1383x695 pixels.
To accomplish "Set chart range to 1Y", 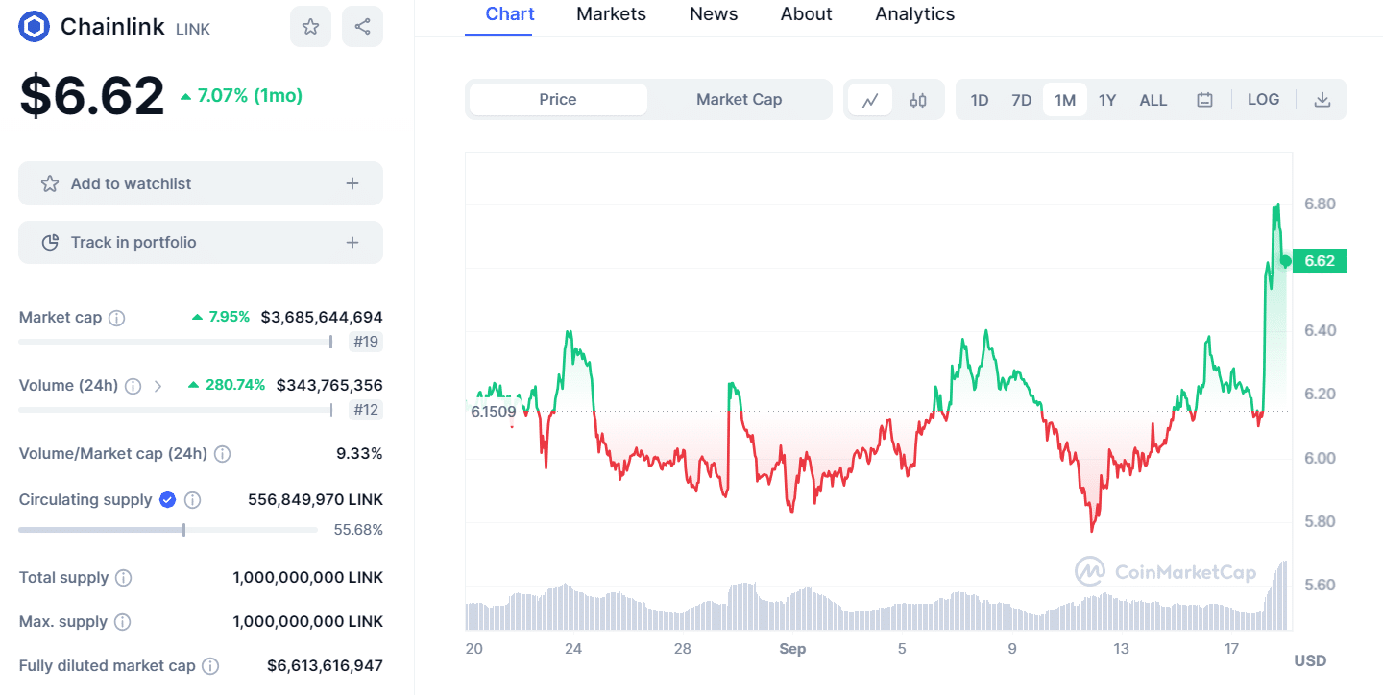I will coord(1107,100).
